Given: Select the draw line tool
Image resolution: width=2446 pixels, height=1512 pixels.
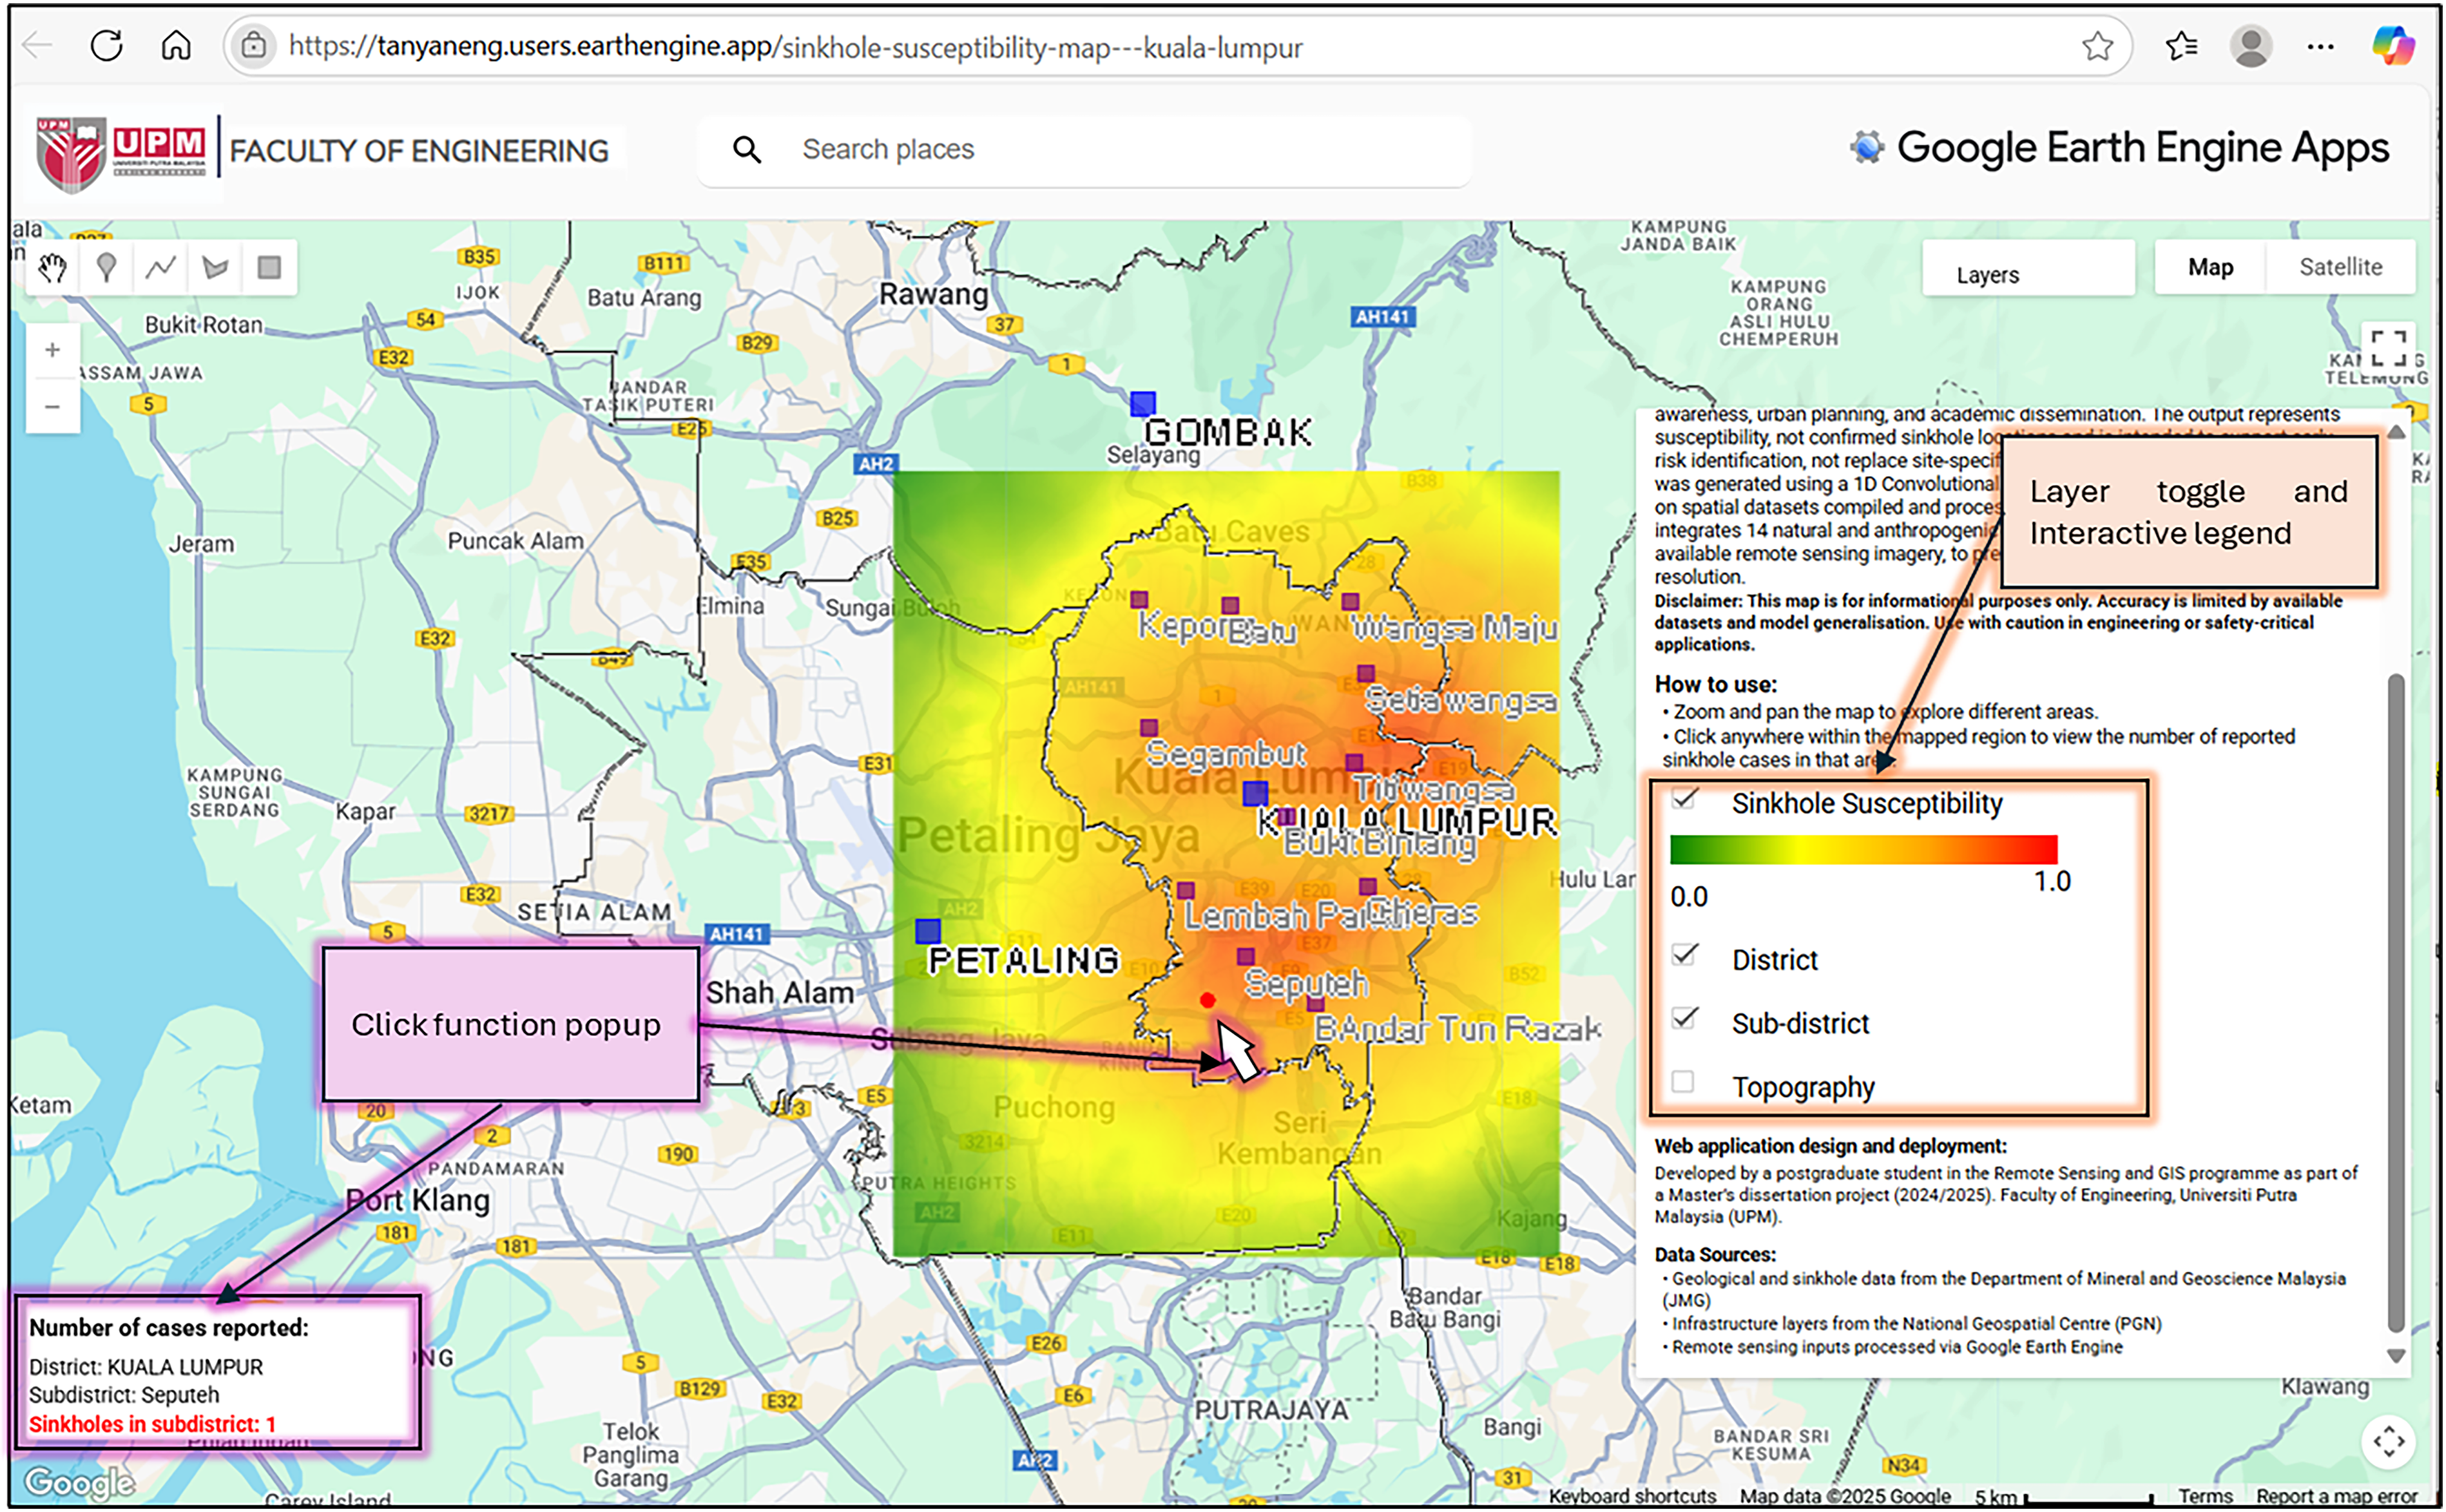Looking at the screenshot, I should point(161,268).
